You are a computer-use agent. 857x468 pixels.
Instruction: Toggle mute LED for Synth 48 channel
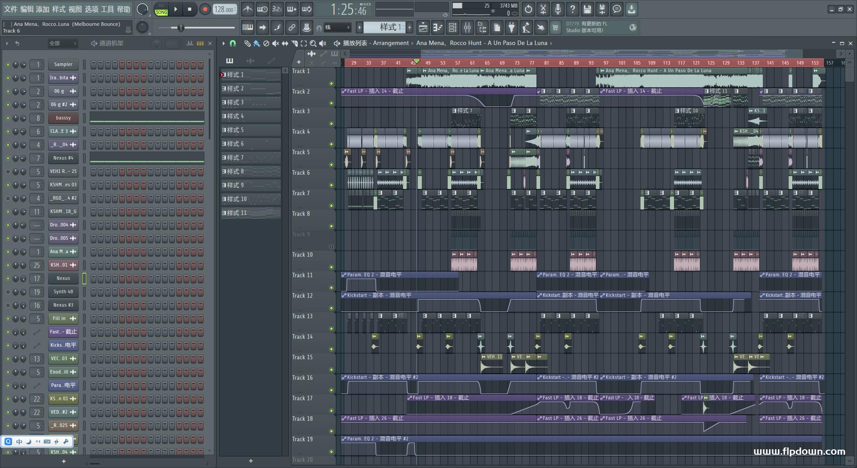click(x=8, y=292)
